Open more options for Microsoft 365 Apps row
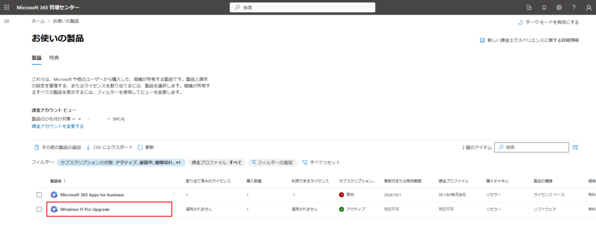 pos(174,194)
